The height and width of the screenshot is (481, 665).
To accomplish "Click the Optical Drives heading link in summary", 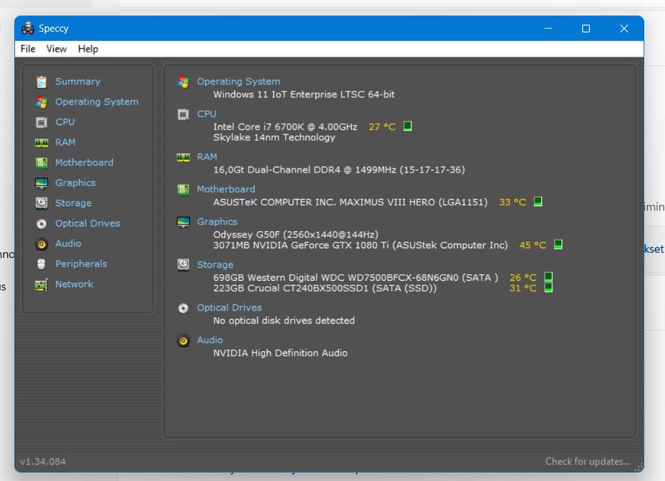I will (x=229, y=308).
